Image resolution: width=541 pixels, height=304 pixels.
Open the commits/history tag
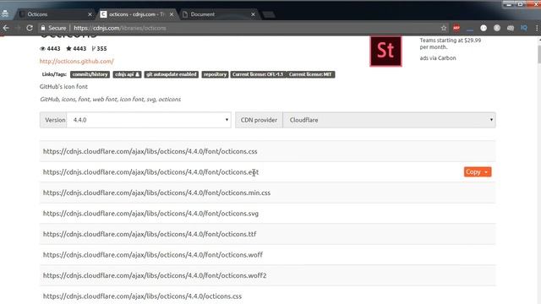90,74
